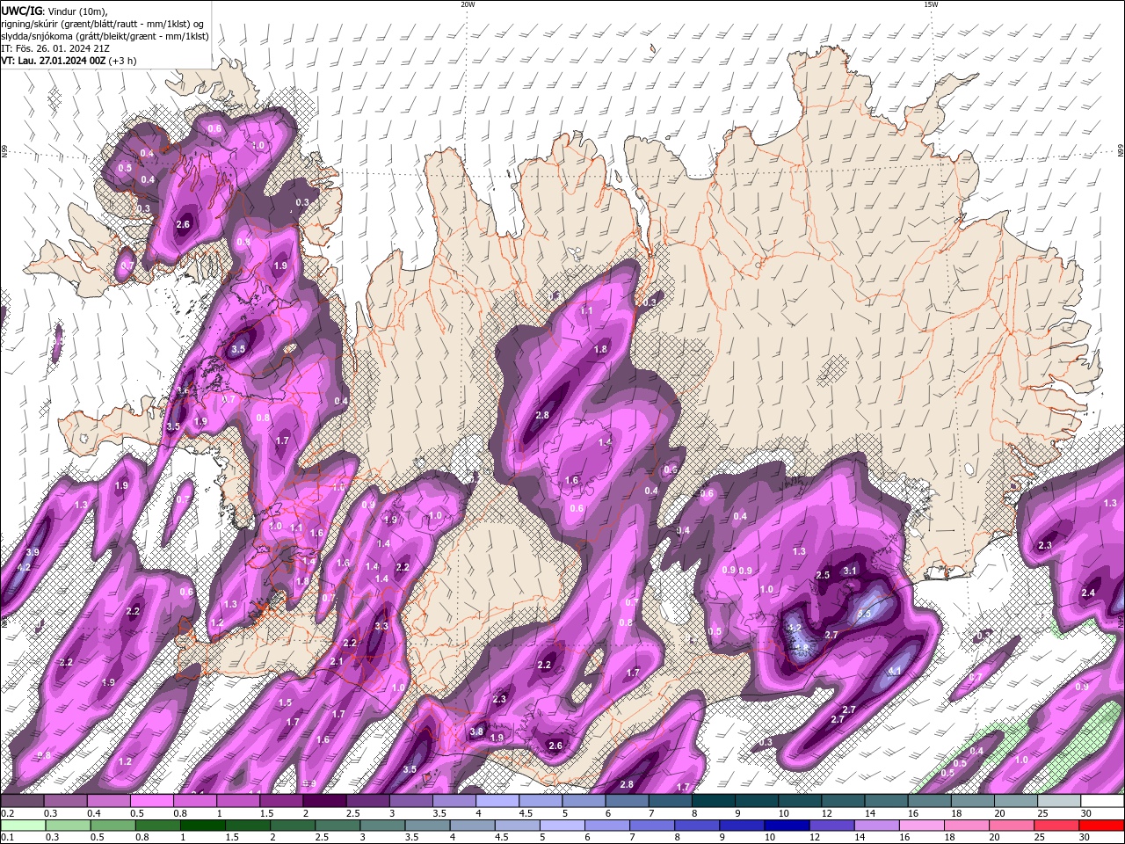Click the 5 label in upper legend
This screenshot has height=844, width=1125.
[567, 814]
